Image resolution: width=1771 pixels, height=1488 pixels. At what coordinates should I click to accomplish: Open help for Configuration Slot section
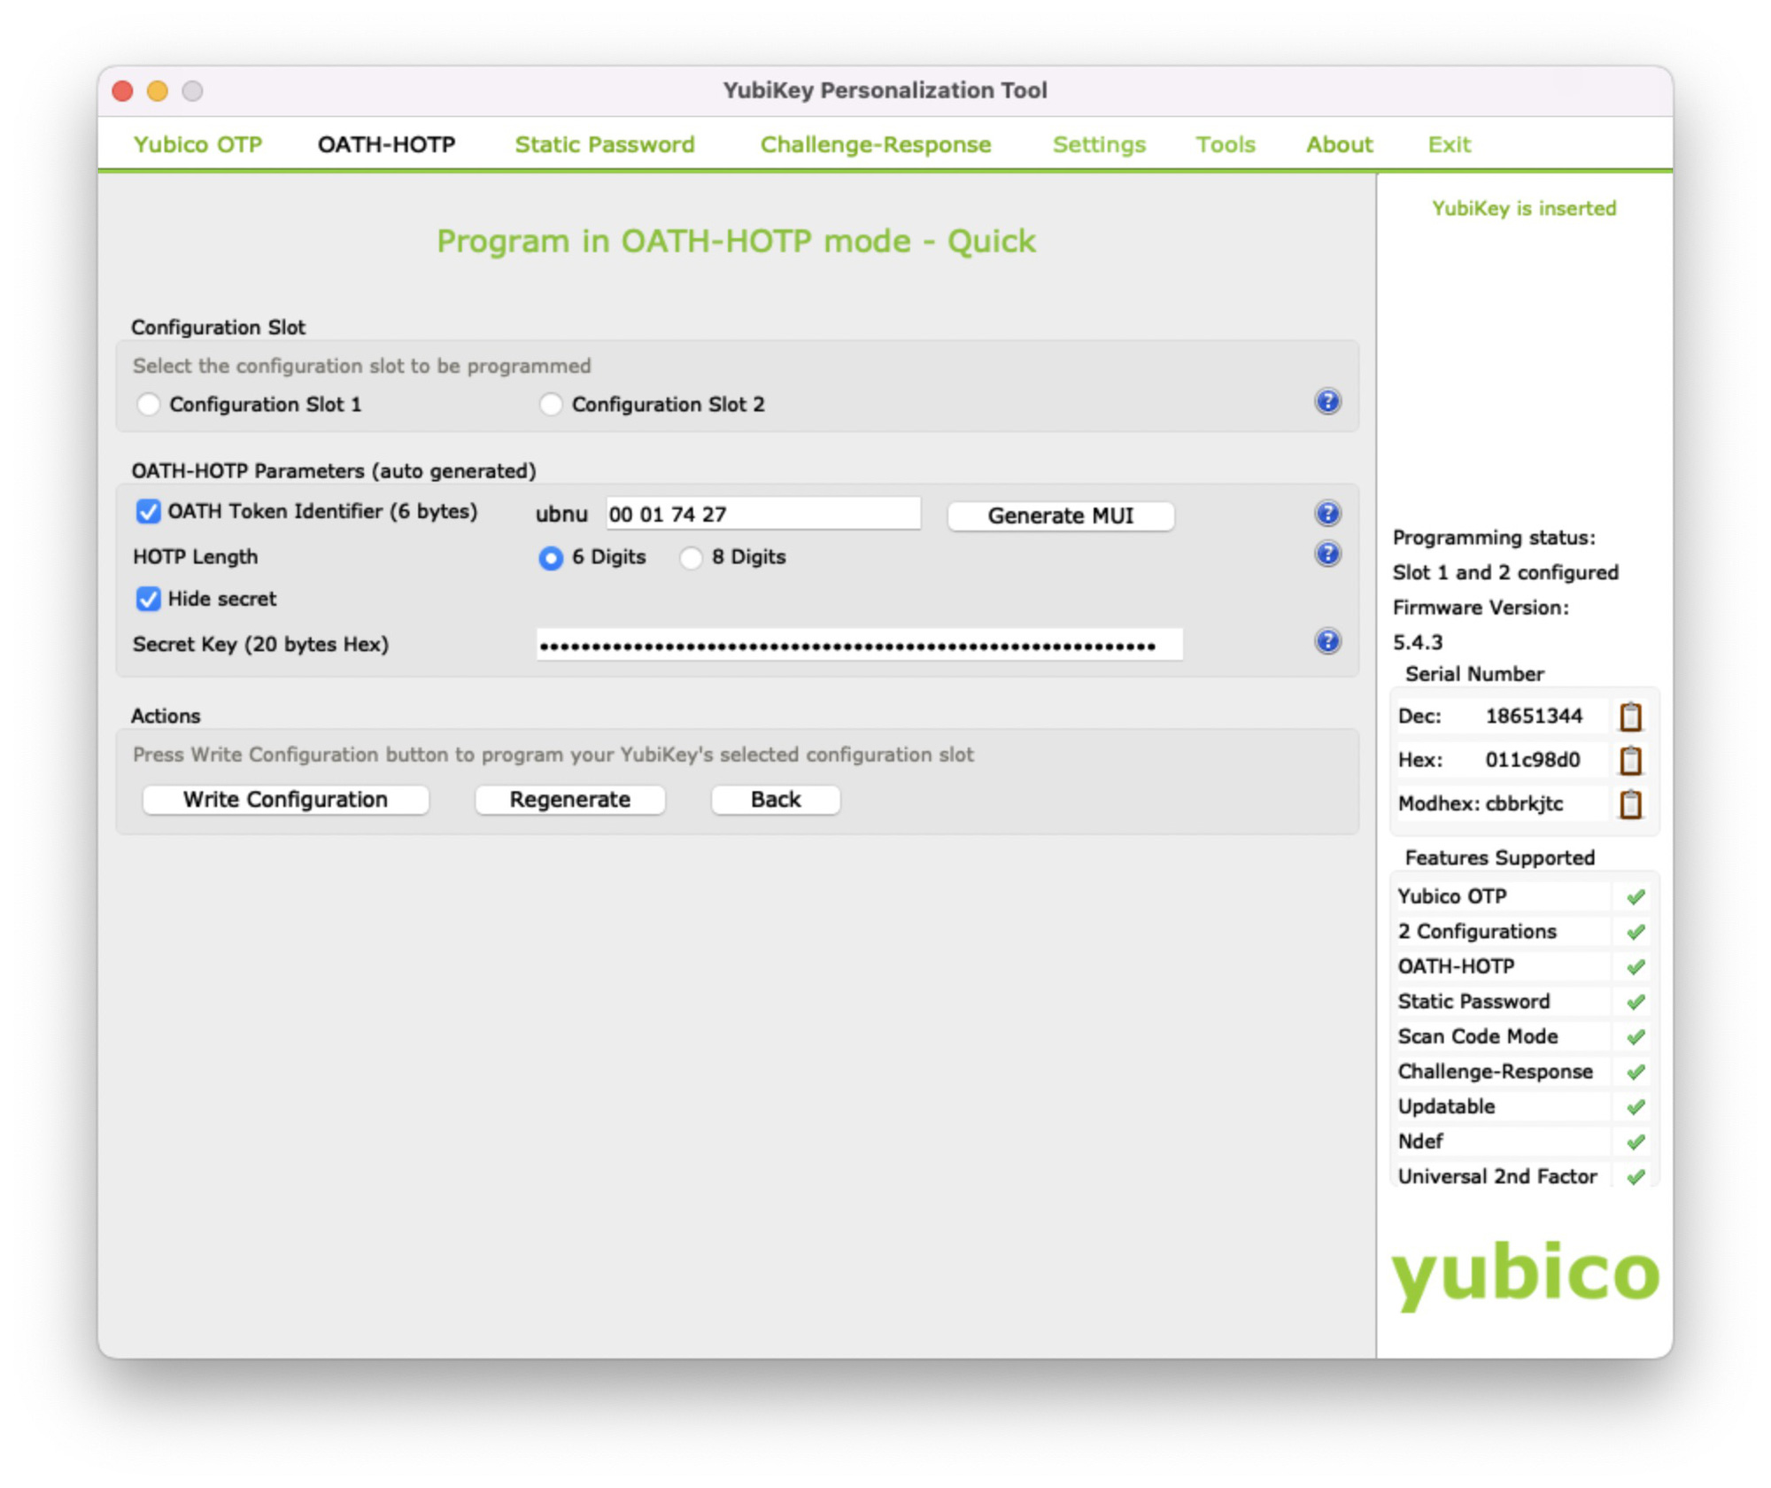pyautogui.click(x=1326, y=401)
